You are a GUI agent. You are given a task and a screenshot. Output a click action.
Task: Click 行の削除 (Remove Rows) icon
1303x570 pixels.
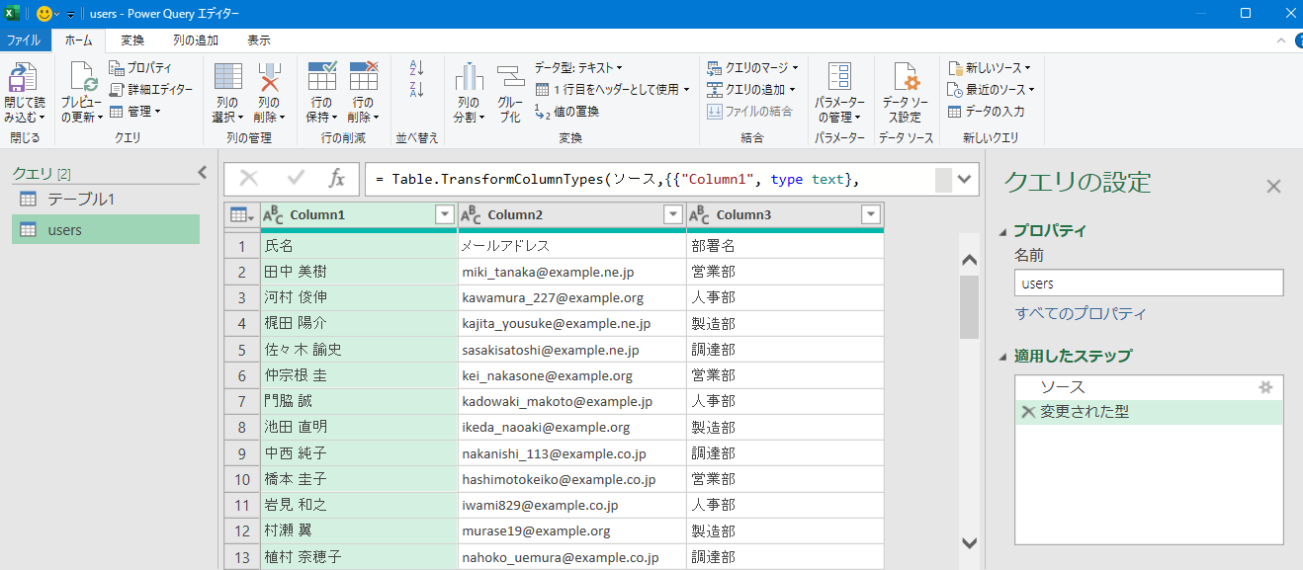[x=364, y=77]
